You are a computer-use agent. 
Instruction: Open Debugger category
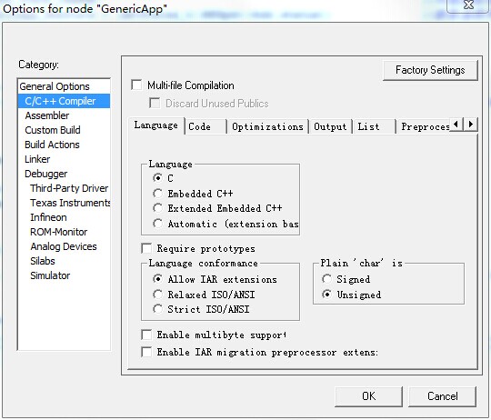pos(46,174)
